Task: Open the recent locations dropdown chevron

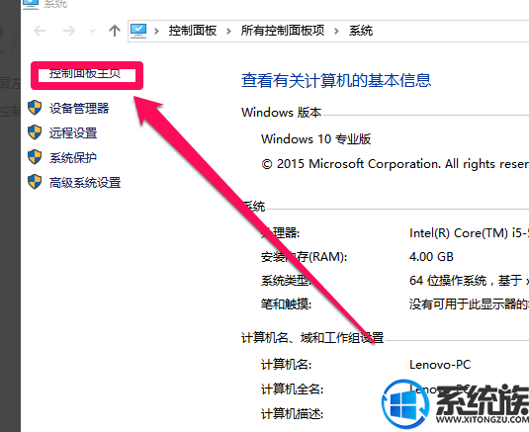Action: click(x=92, y=32)
